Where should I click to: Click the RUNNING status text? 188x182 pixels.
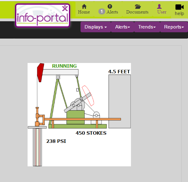64,66
